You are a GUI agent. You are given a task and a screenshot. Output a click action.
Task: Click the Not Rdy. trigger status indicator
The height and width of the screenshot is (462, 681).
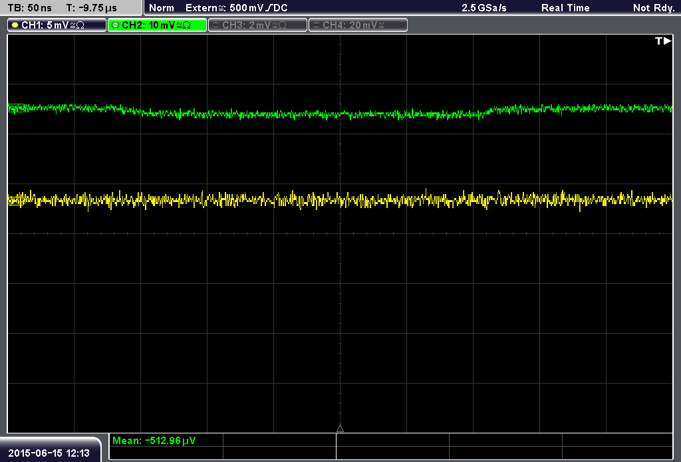click(x=654, y=8)
